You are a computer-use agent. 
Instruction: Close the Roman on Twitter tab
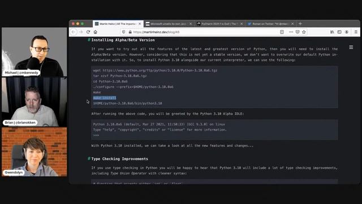(292, 24)
